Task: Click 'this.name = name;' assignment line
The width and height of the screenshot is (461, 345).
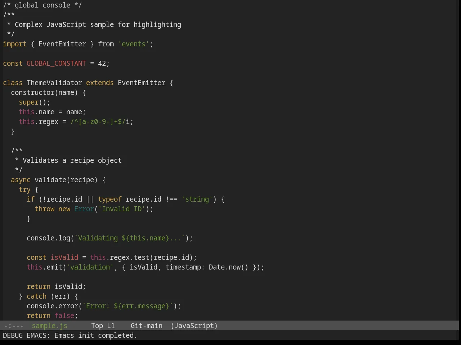Action: (52, 112)
